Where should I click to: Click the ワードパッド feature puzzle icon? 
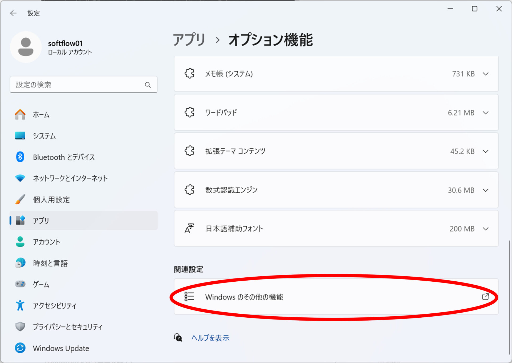point(190,112)
